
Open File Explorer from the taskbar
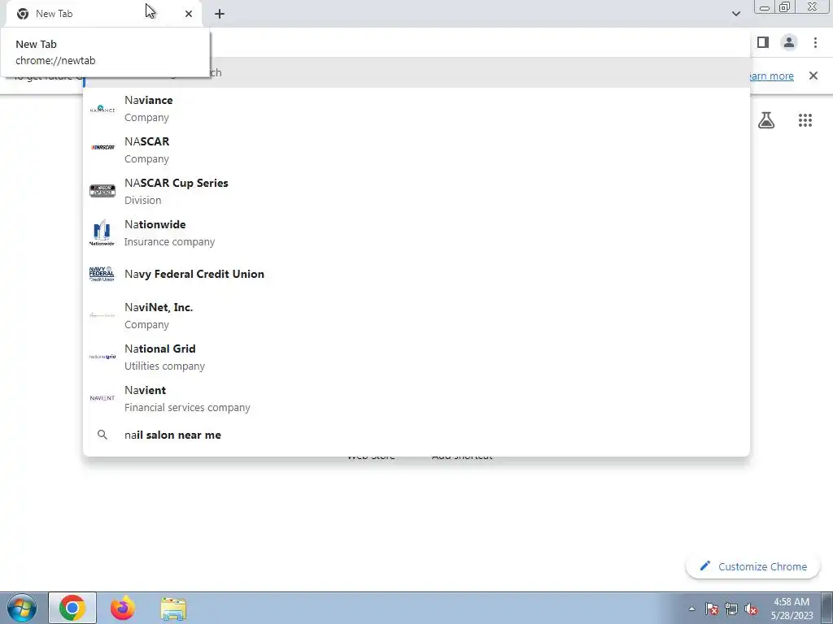(173, 609)
